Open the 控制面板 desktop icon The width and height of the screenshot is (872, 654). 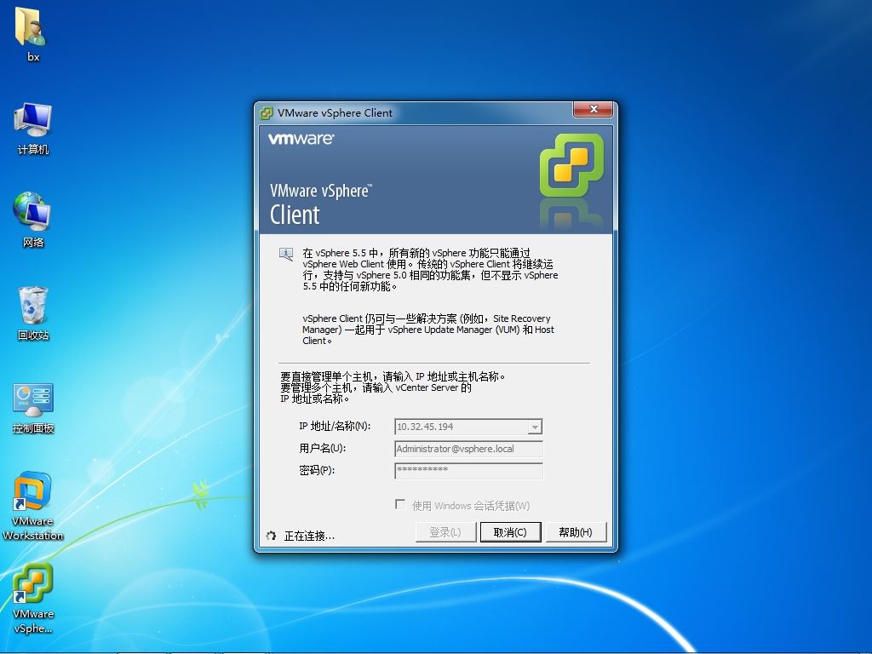(x=33, y=399)
